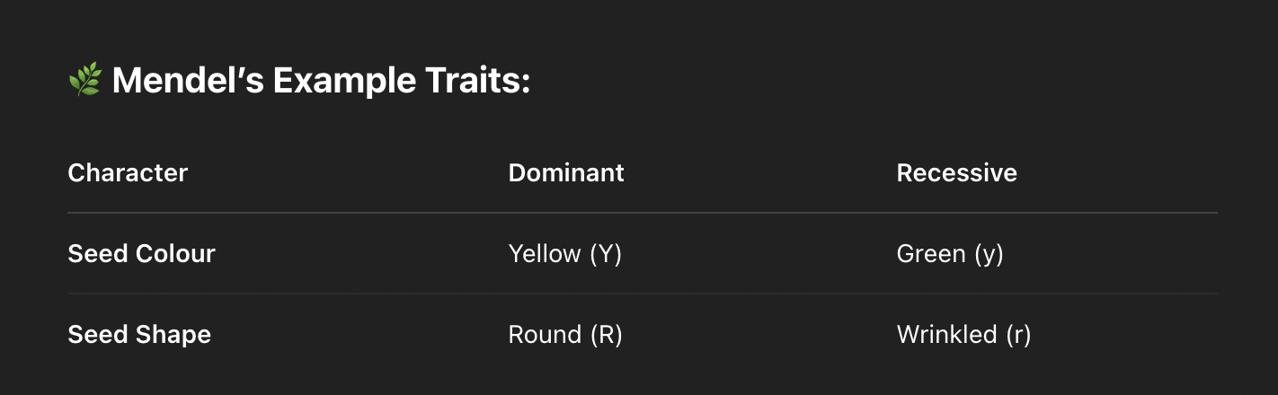Select the Dominant column header
The image size is (1278, 395).
point(566,172)
